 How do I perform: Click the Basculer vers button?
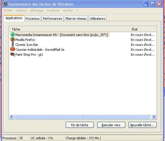click(x=111, y=125)
